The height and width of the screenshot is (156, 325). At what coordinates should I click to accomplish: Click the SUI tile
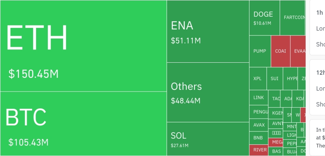point(275,79)
